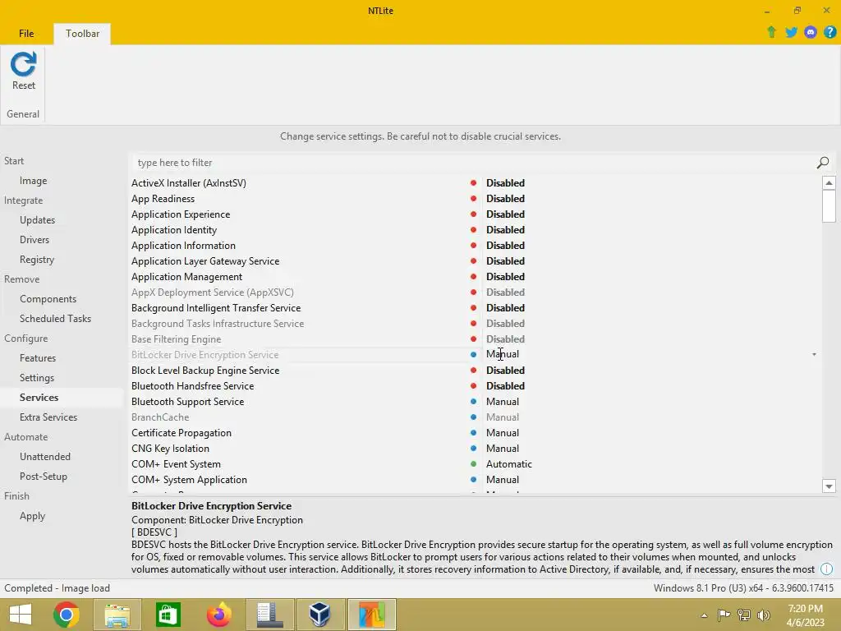Screen dimensions: 841x631
Task: Click the NTLite taskbar icon
Action: pos(372,615)
